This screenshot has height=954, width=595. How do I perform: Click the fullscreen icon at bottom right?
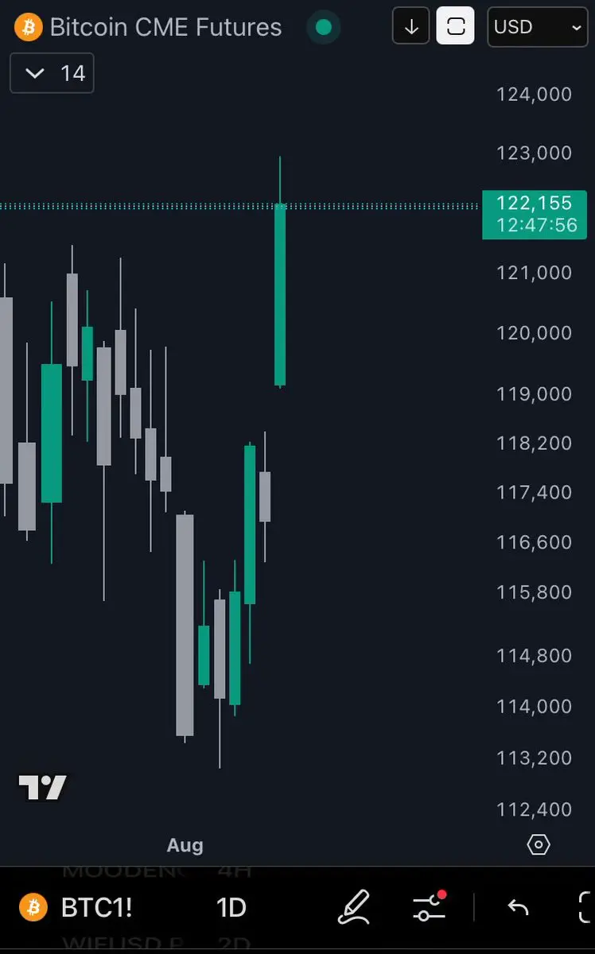click(586, 907)
